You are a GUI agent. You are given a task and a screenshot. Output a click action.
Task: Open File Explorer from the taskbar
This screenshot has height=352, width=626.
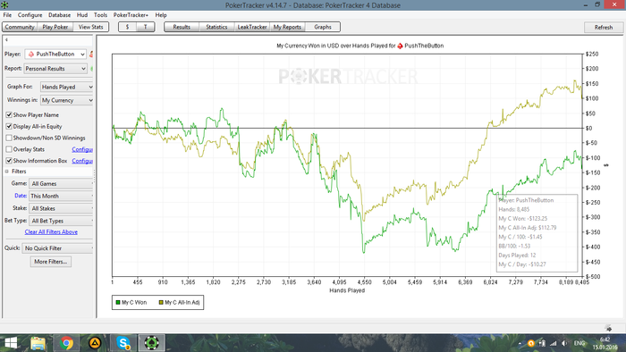tap(38, 343)
